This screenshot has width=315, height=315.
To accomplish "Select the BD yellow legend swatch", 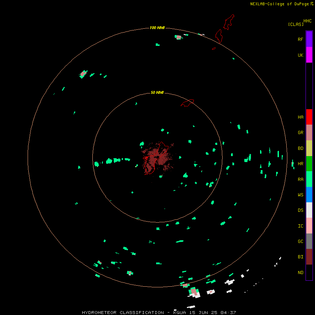I will (309, 148).
